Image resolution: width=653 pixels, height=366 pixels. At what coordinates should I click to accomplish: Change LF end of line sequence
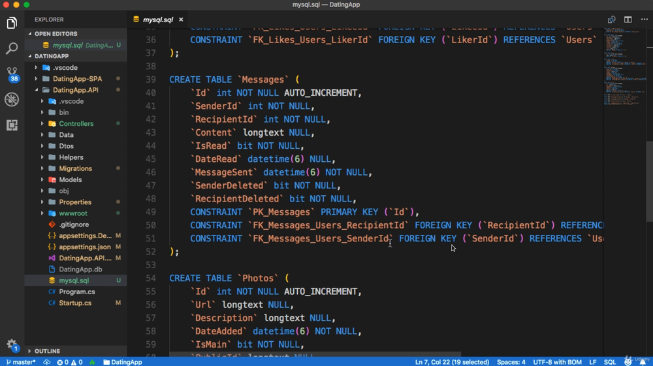(x=593, y=362)
